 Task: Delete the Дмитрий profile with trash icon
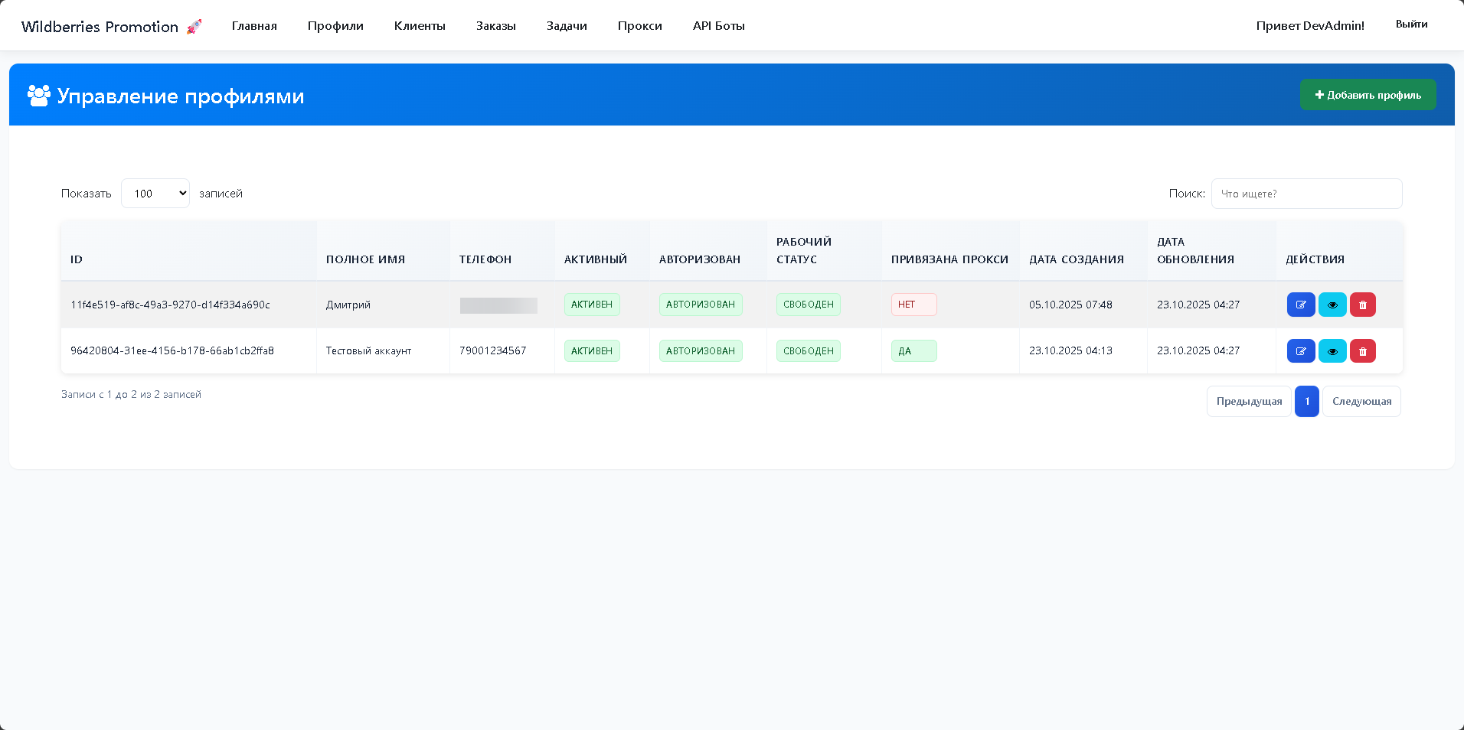(1362, 305)
